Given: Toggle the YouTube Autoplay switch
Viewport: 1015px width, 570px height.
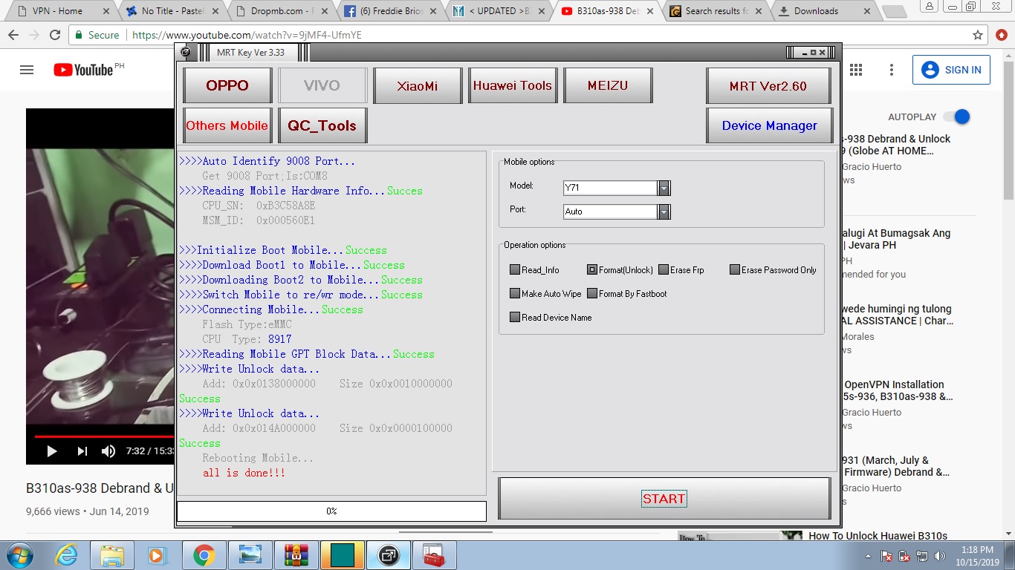Looking at the screenshot, I should click(x=957, y=117).
